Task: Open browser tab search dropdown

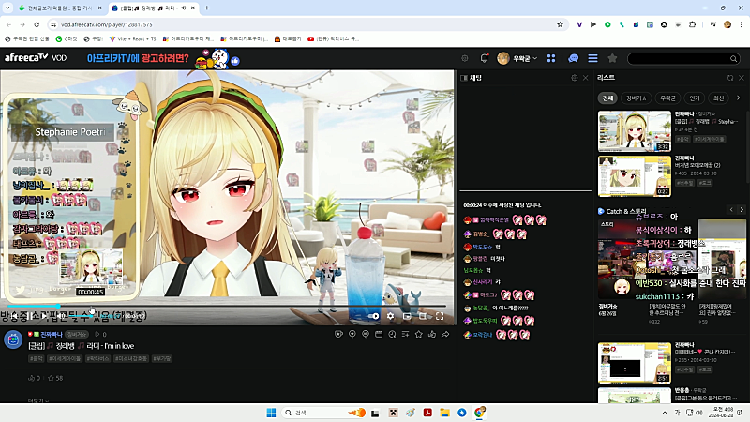Action: pos(7,8)
